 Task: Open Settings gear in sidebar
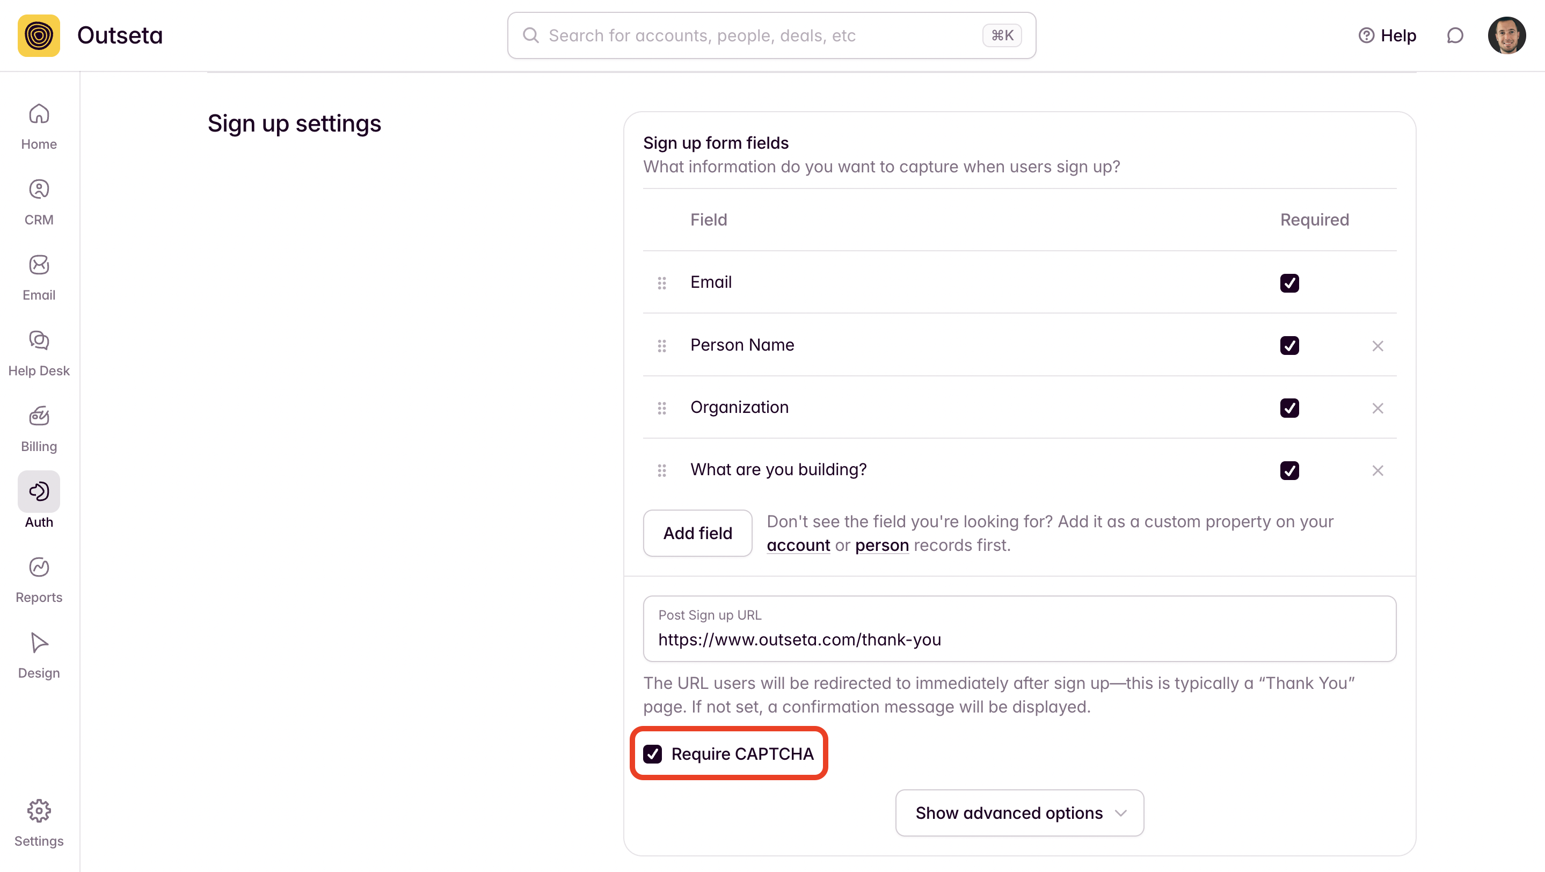(39, 823)
